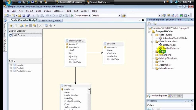
Task: Click the Find in Files folder icon
Action: click(x=124, y=16)
